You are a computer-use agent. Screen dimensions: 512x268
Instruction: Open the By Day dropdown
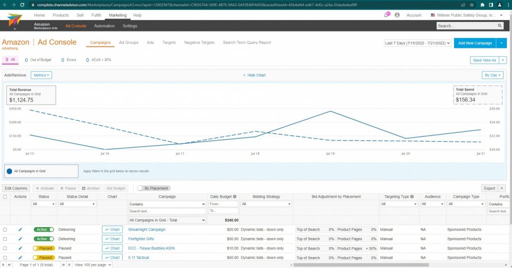point(492,75)
